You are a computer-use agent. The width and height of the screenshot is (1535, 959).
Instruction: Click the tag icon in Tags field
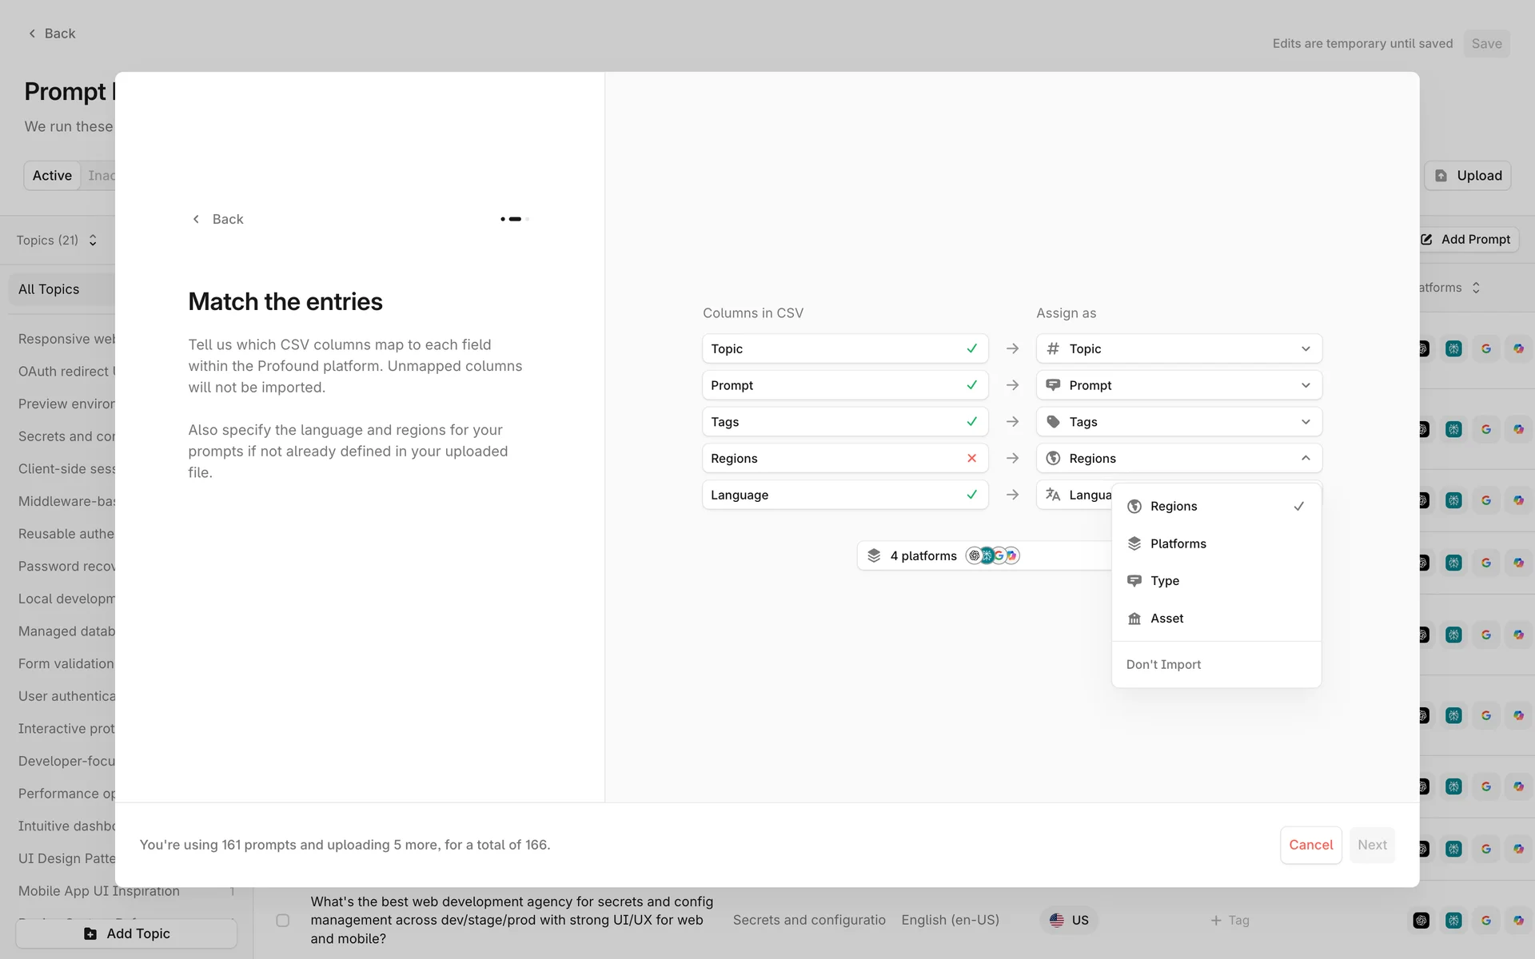click(1053, 422)
